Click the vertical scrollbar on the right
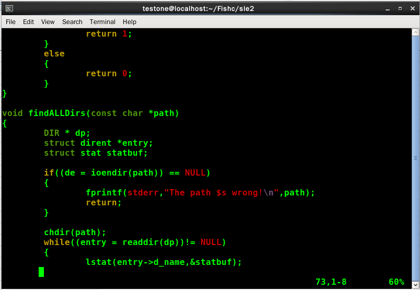Viewport: 420px width, 290px height. pyautogui.click(x=416, y=157)
